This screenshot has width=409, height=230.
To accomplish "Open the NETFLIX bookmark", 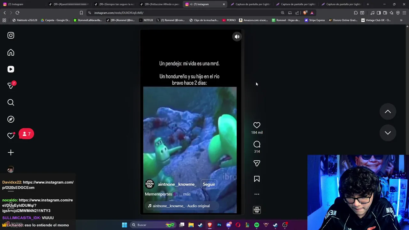I will [146, 20].
